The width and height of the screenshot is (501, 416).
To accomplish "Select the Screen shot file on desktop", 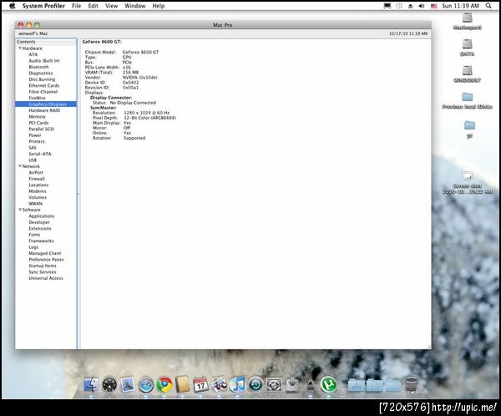I will (x=467, y=182).
